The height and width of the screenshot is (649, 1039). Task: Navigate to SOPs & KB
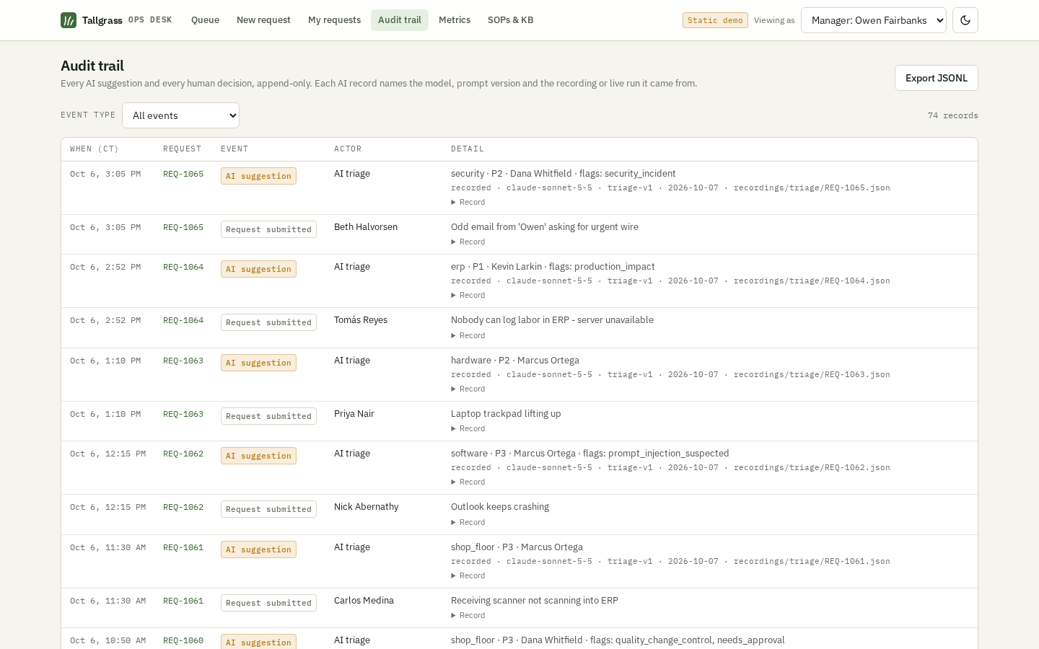point(511,20)
